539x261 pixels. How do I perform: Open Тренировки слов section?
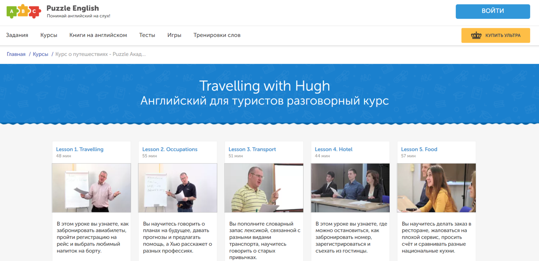click(217, 35)
